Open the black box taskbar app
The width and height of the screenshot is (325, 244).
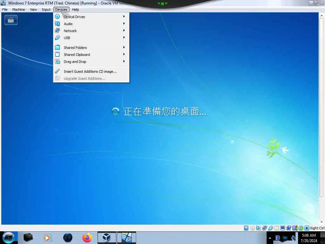coord(28,238)
